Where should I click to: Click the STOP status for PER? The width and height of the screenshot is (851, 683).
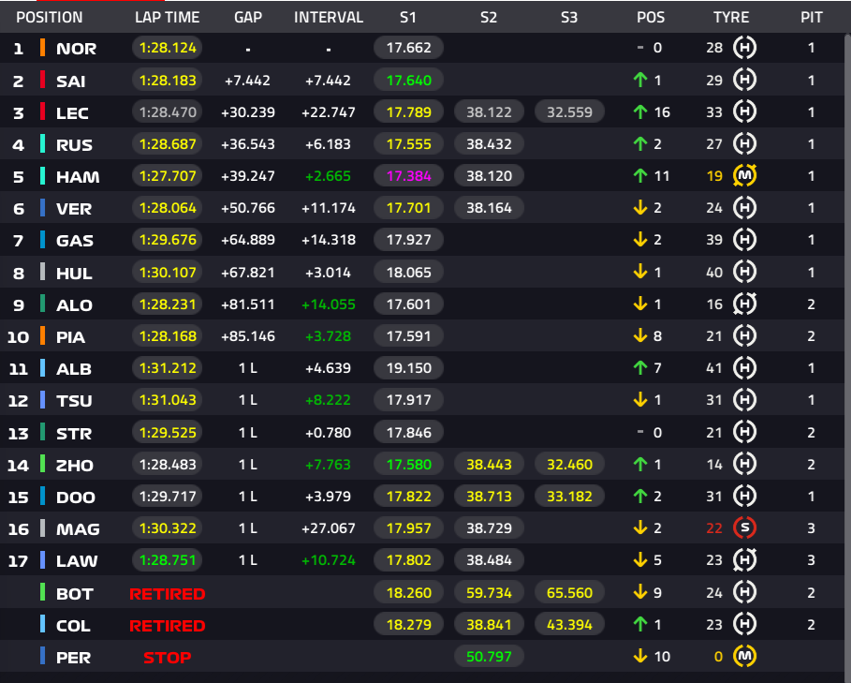click(x=168, y=658)
